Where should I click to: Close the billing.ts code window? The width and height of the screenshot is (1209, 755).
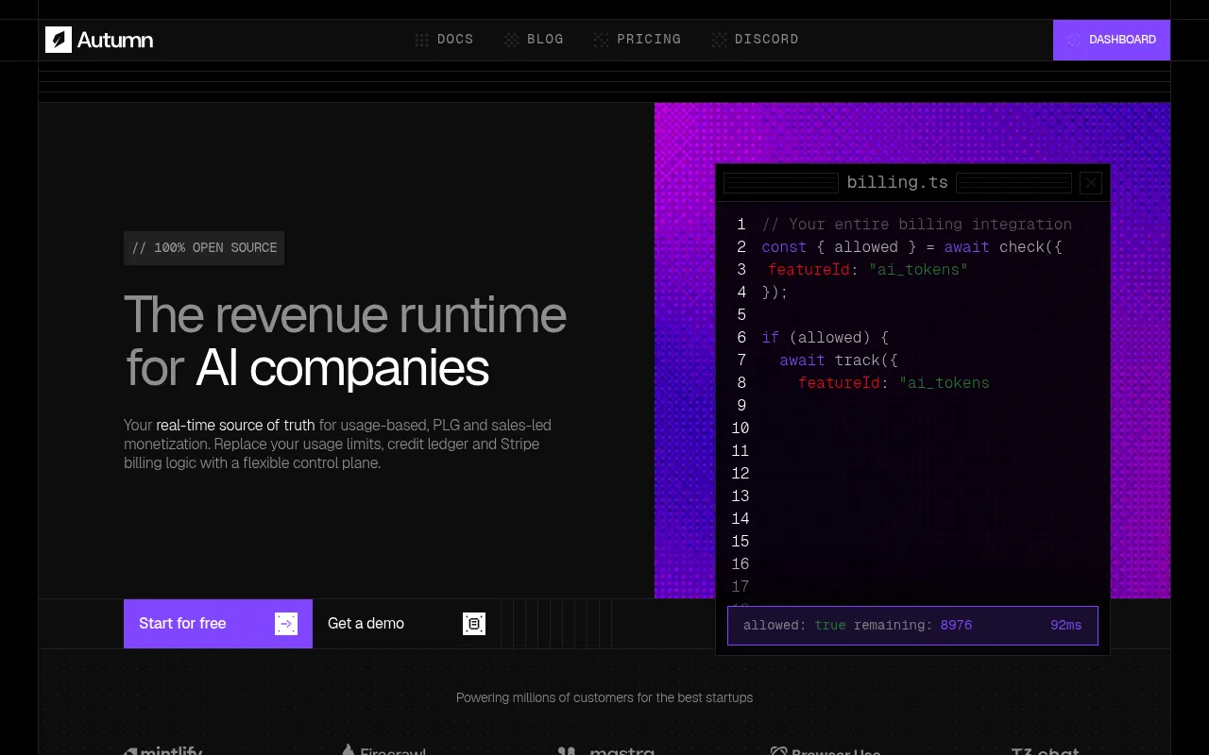[1091, 183]
